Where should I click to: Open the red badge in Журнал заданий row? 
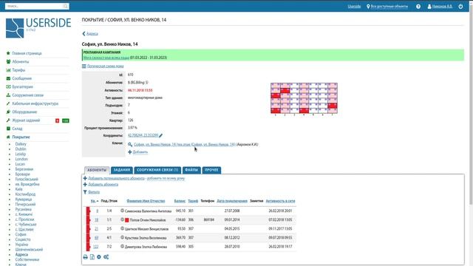click(58, 120)
